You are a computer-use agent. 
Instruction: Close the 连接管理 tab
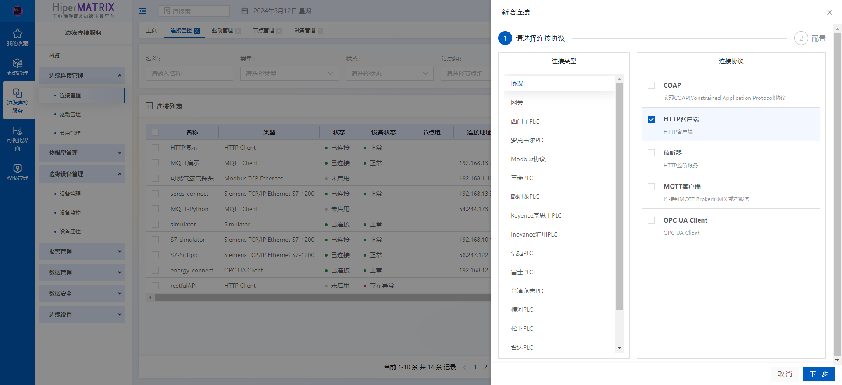coord(196,31)
